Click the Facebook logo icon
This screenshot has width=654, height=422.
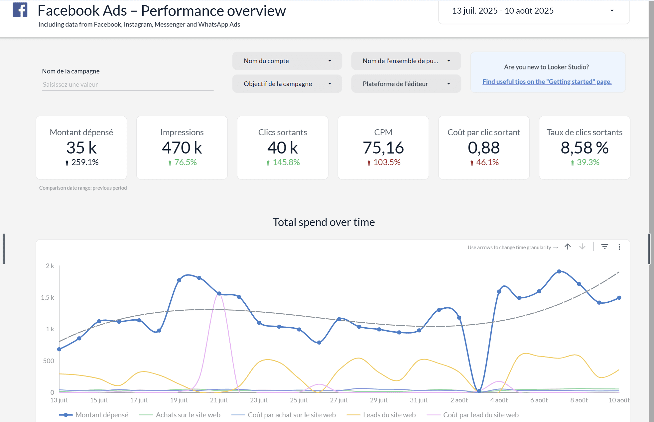click(x=20, y=10)
